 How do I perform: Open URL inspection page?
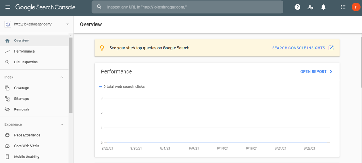click(x=26, y=62)
